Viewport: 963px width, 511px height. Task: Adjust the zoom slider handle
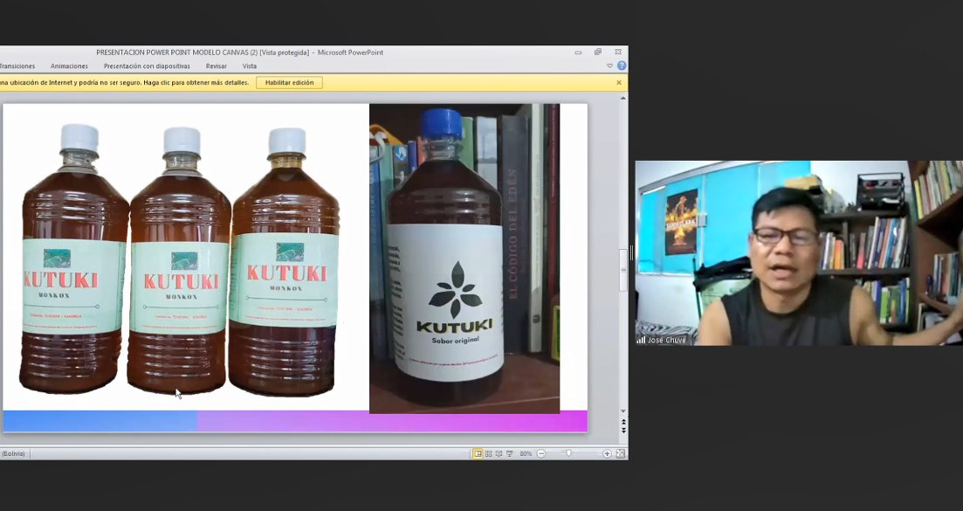(x=568, y=453)
